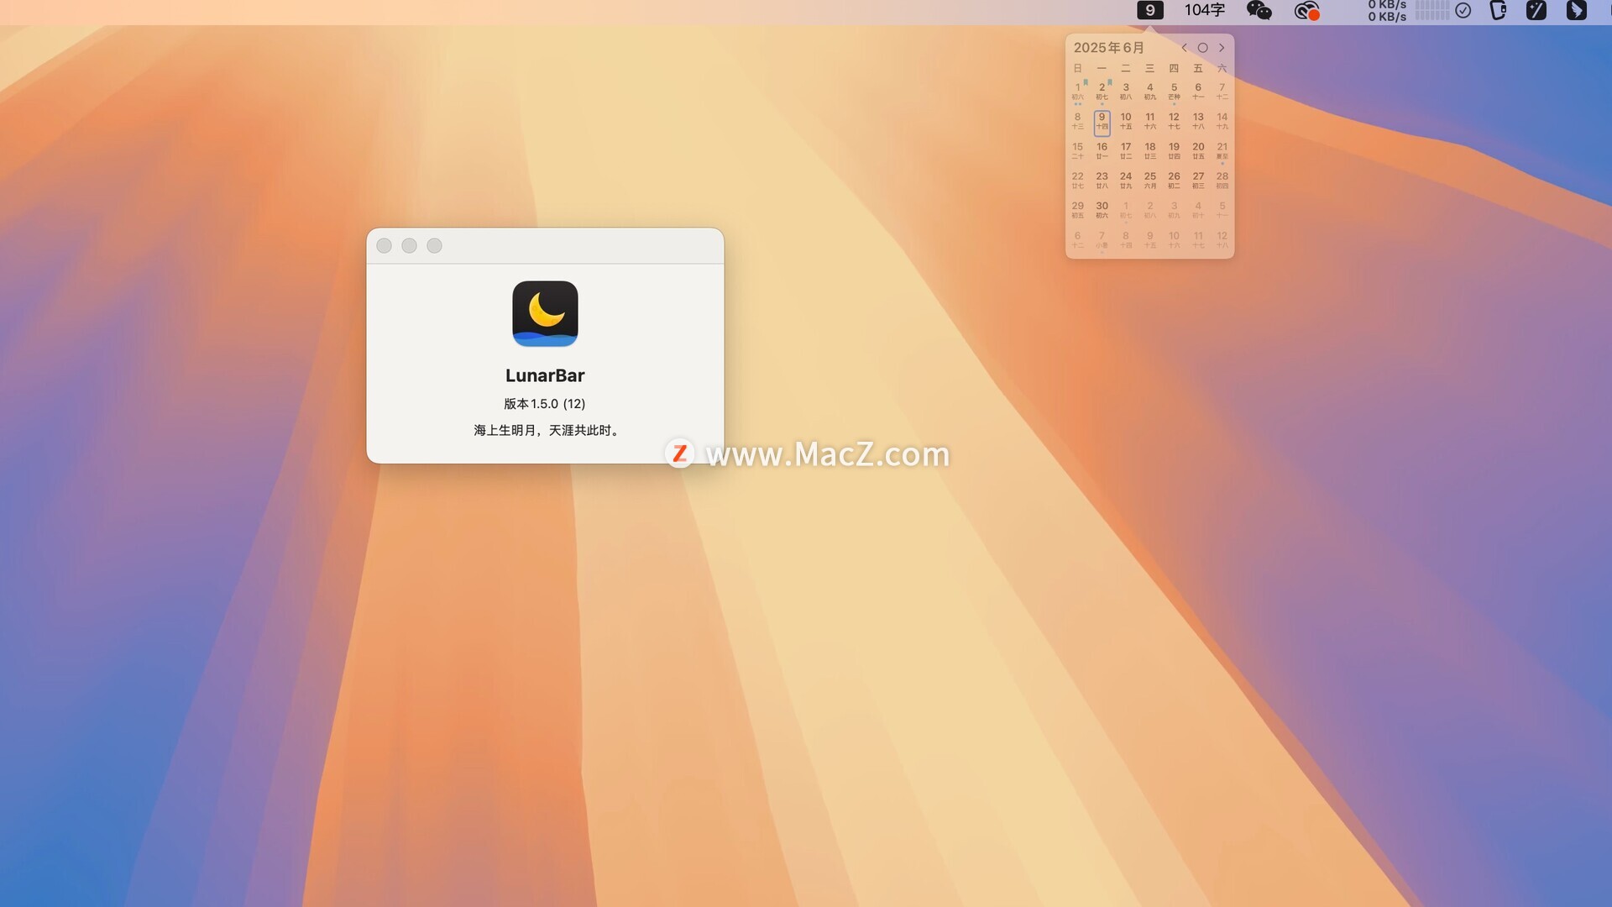Screen dimensions: 1612x907
Task: Click the LunarBar name in About window
Action: (x=545, y=375)
